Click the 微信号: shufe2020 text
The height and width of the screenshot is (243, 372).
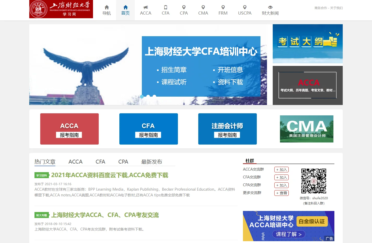tap(314, 198)
